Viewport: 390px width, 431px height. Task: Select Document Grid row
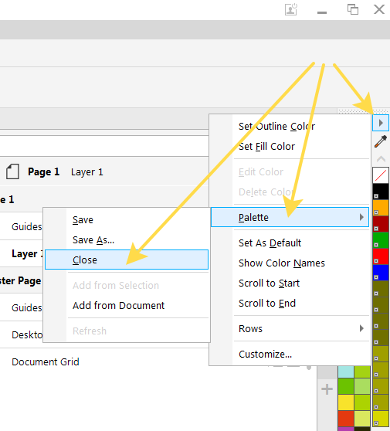point(46,361)
